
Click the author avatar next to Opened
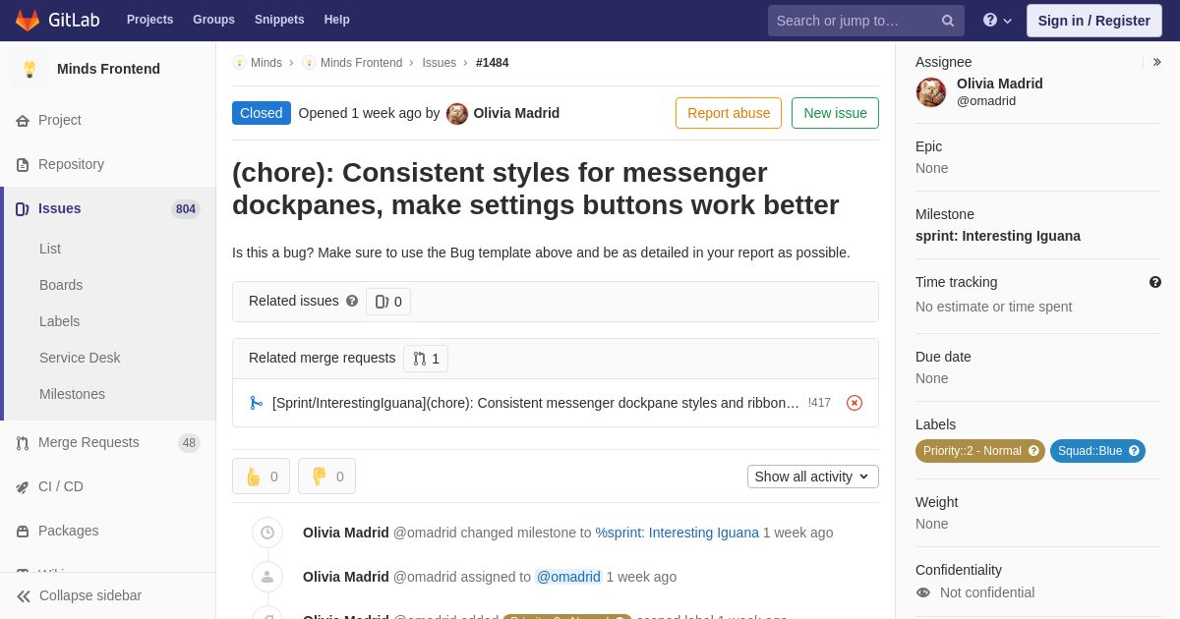tap(457, 114)
